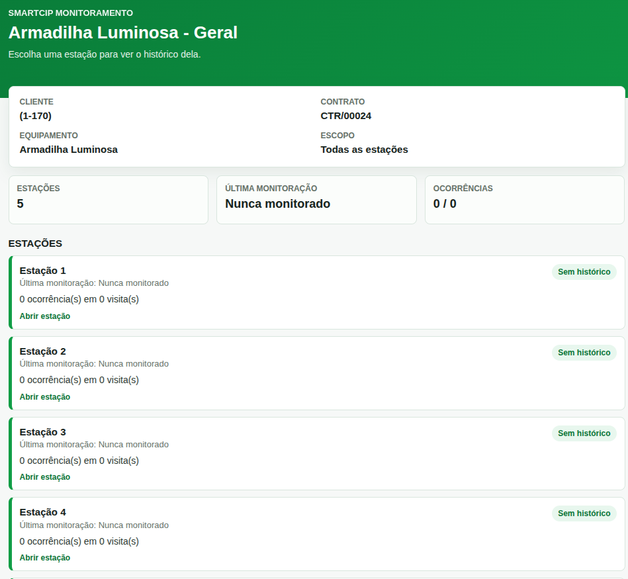Click the ESCOPO field label

coord(337,136)
